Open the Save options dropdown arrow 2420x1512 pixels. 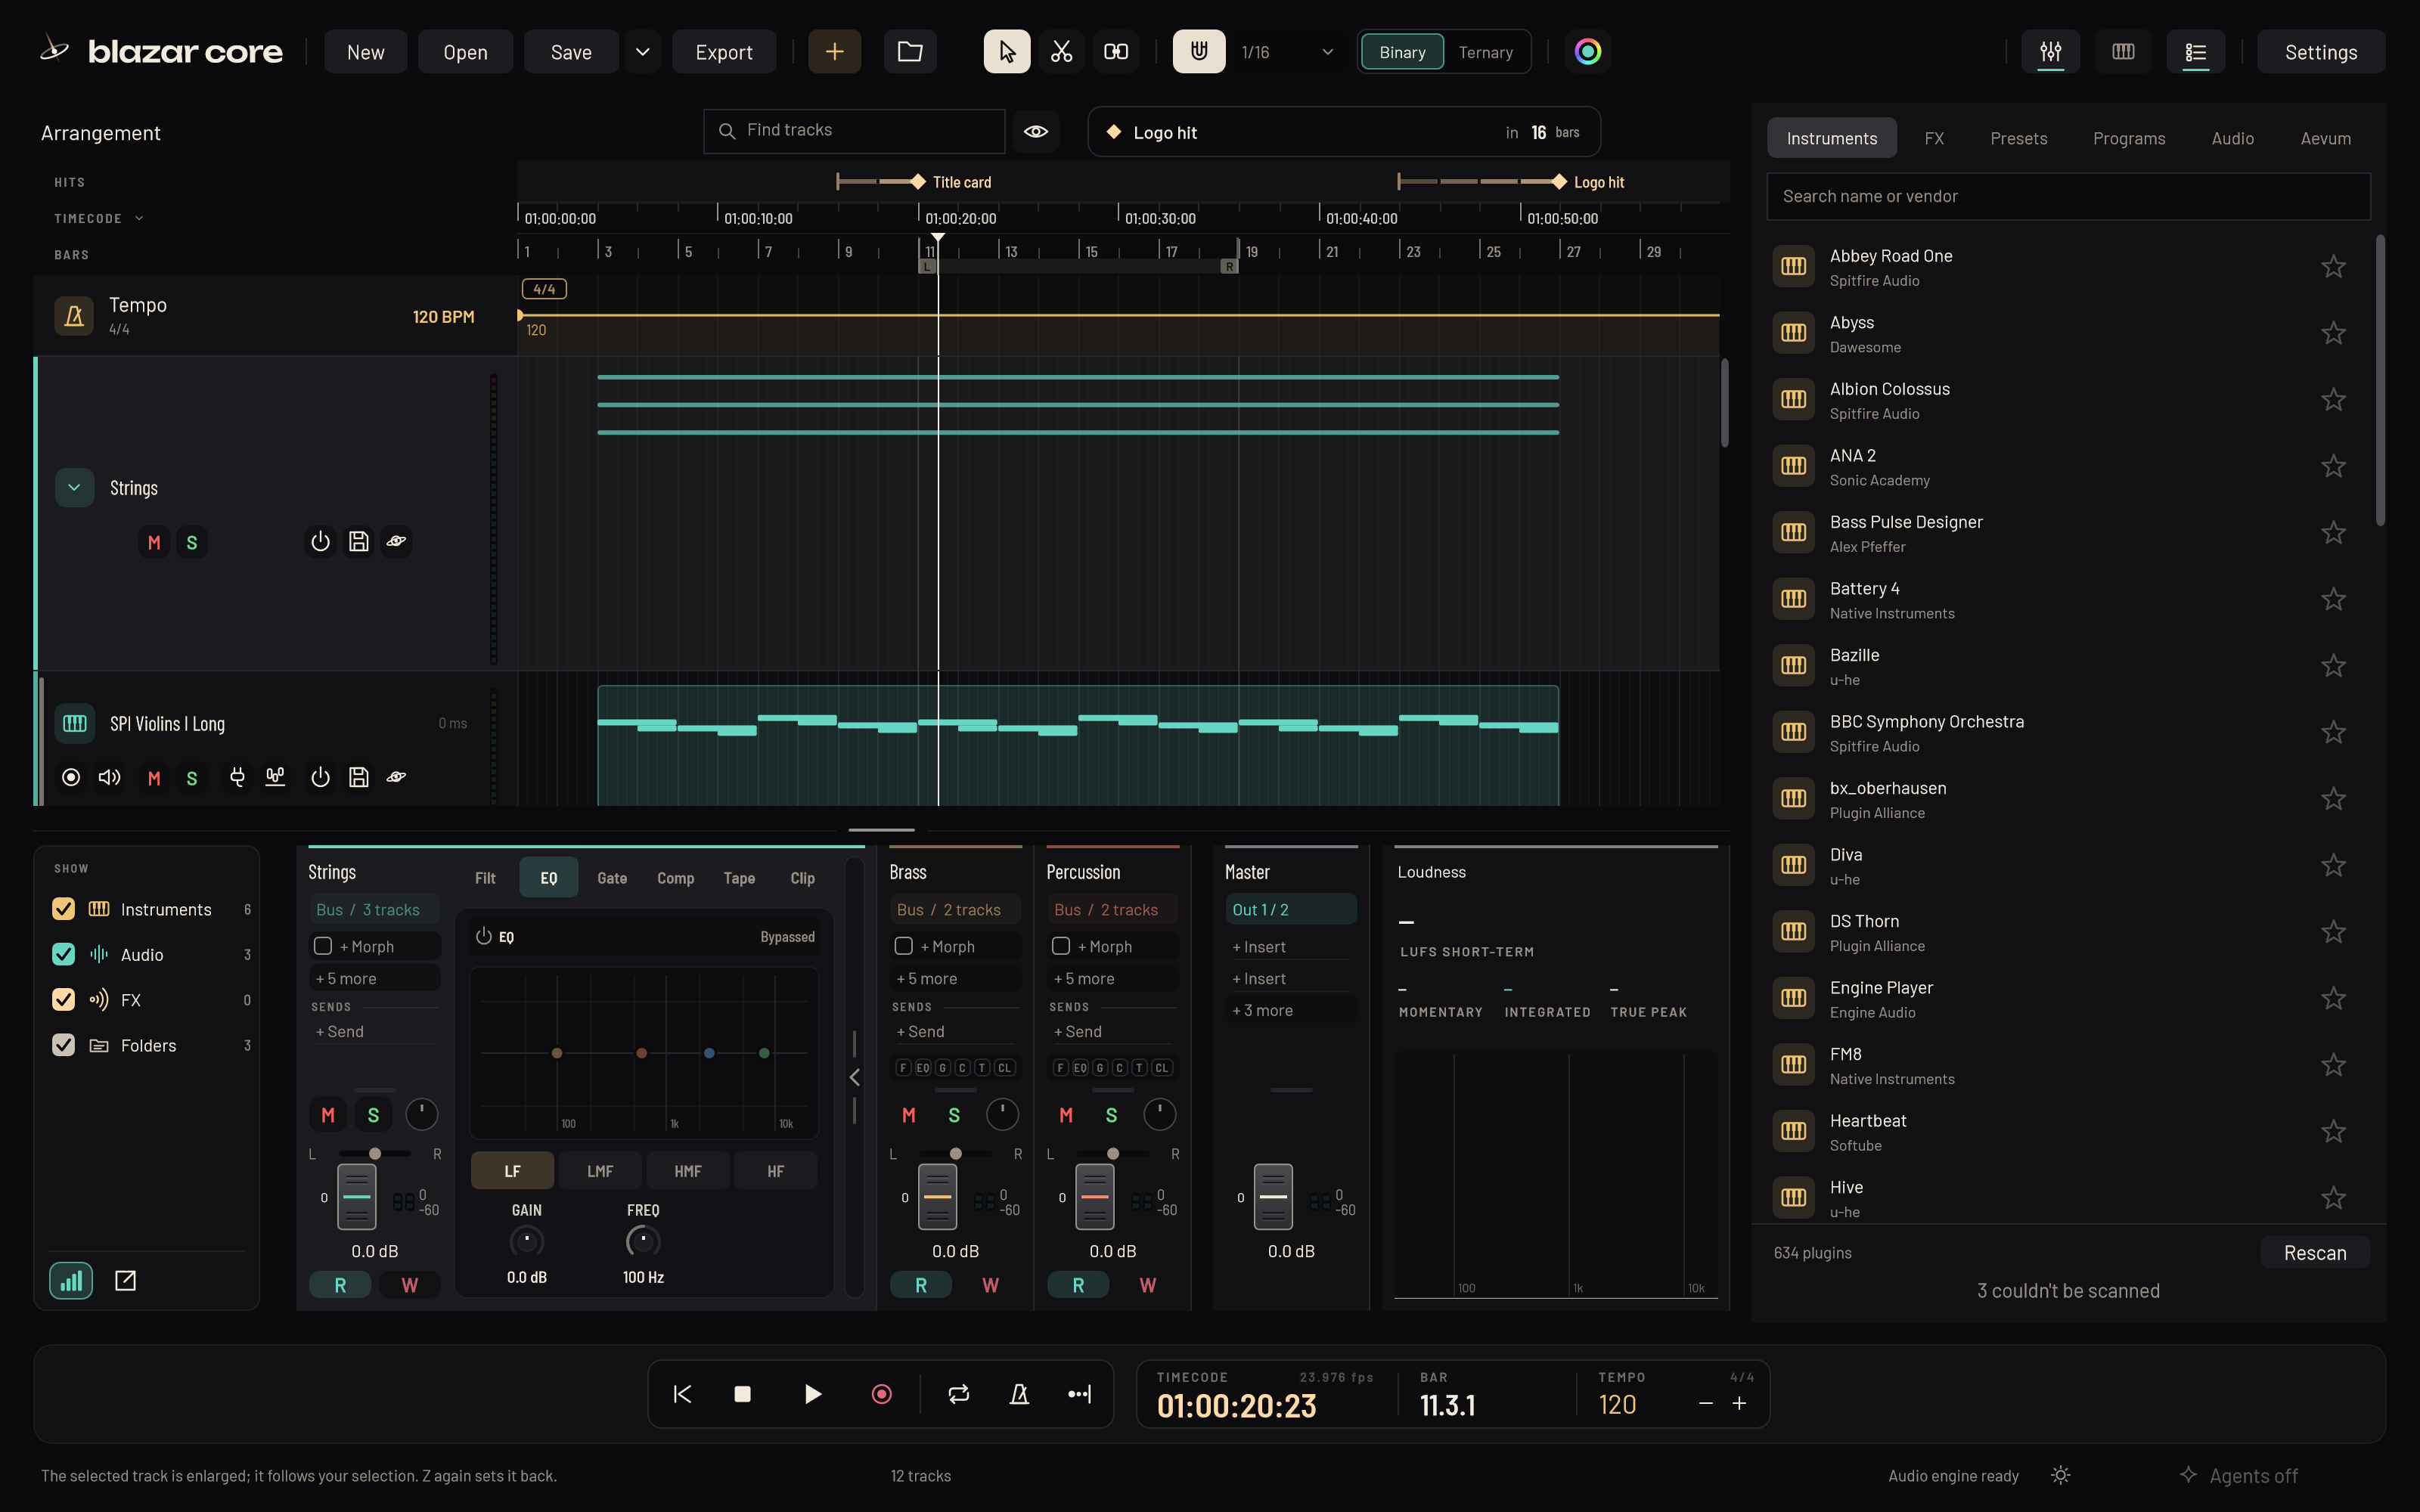[x=643, y=52]
